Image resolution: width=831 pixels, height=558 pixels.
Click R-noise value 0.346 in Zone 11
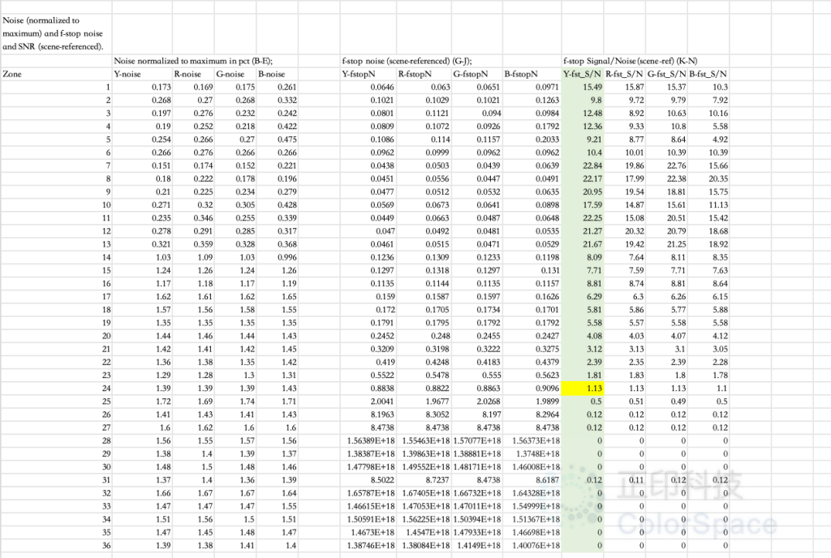click(193, 218)
